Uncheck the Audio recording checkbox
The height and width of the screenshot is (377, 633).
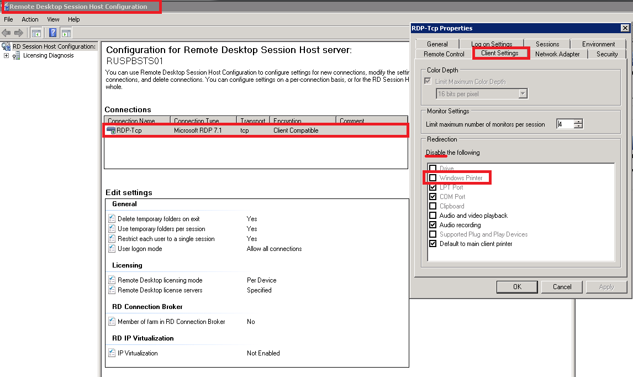pos(433,225)
